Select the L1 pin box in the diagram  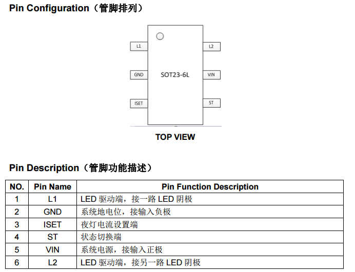tap(139, 47)
